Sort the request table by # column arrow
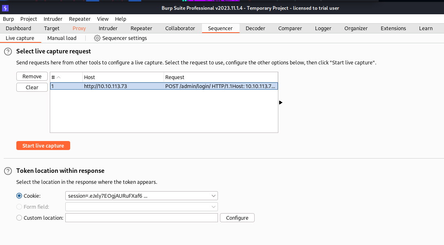 (59, 77)
